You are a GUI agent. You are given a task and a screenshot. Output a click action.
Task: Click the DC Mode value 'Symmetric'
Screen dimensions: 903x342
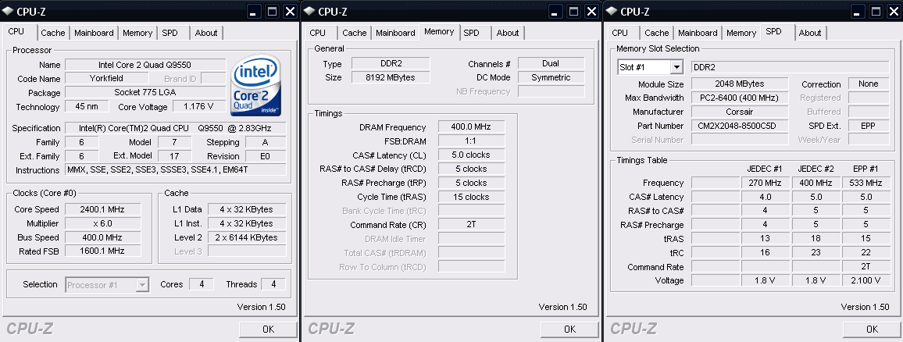(x=551, y=77)
